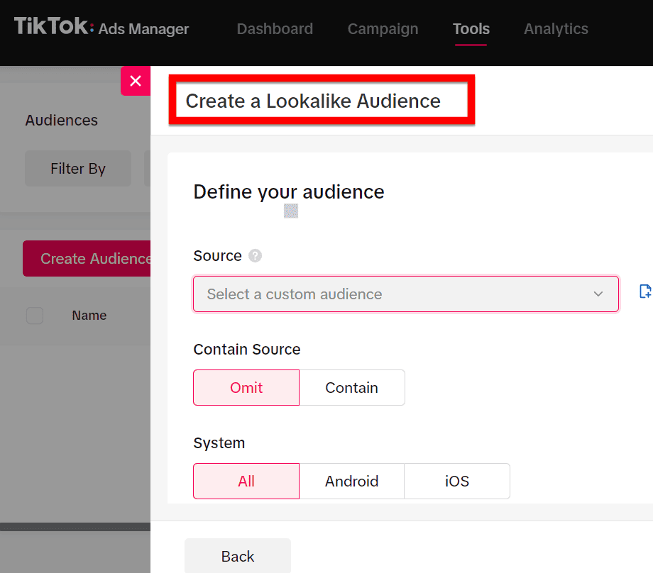Click the Audiences heading
The width and height of the screenshot is (653, 573).
click(x=62, y=121)
